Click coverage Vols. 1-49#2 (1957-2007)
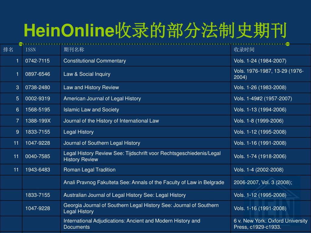The width and height of the screenshot is (311, 233). point(263,99)
